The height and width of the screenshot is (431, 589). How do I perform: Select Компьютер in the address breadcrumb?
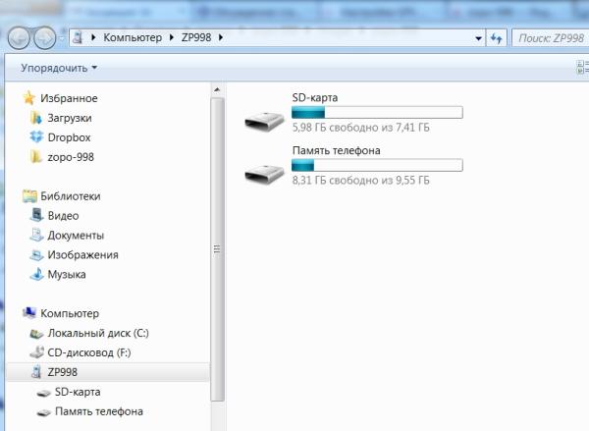[x=133, y=37]
